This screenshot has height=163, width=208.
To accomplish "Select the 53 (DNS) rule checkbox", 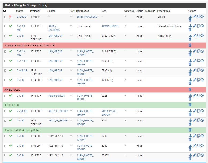I will [x=5, y=71].
